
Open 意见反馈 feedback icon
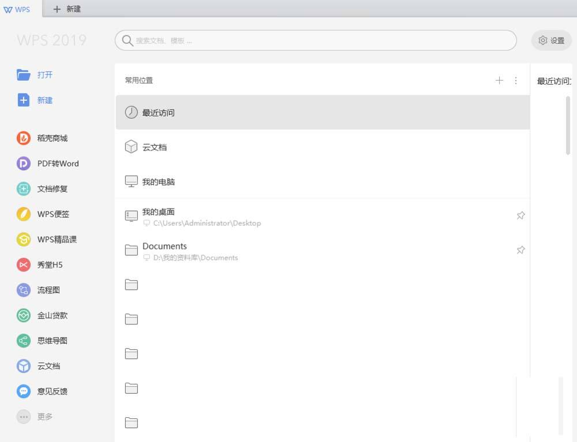(x=24, y=392)
